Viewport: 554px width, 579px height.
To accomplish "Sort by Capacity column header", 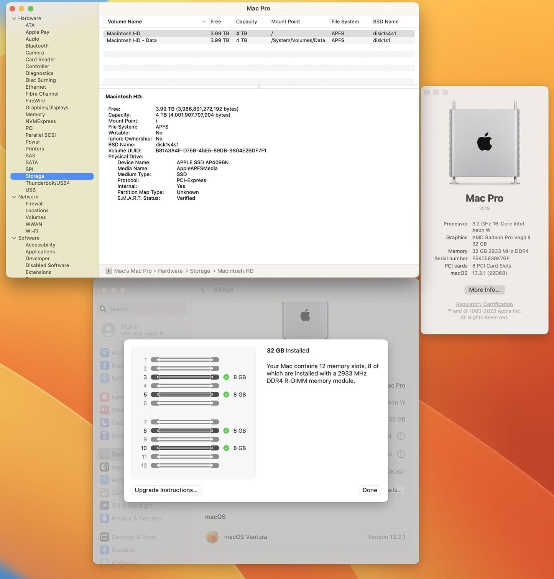I will tap(247, 22).
